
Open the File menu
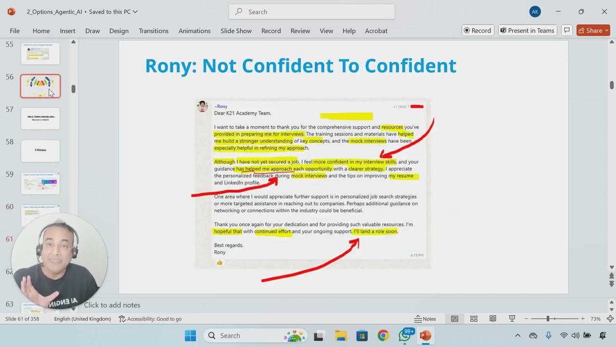point(15,31)
